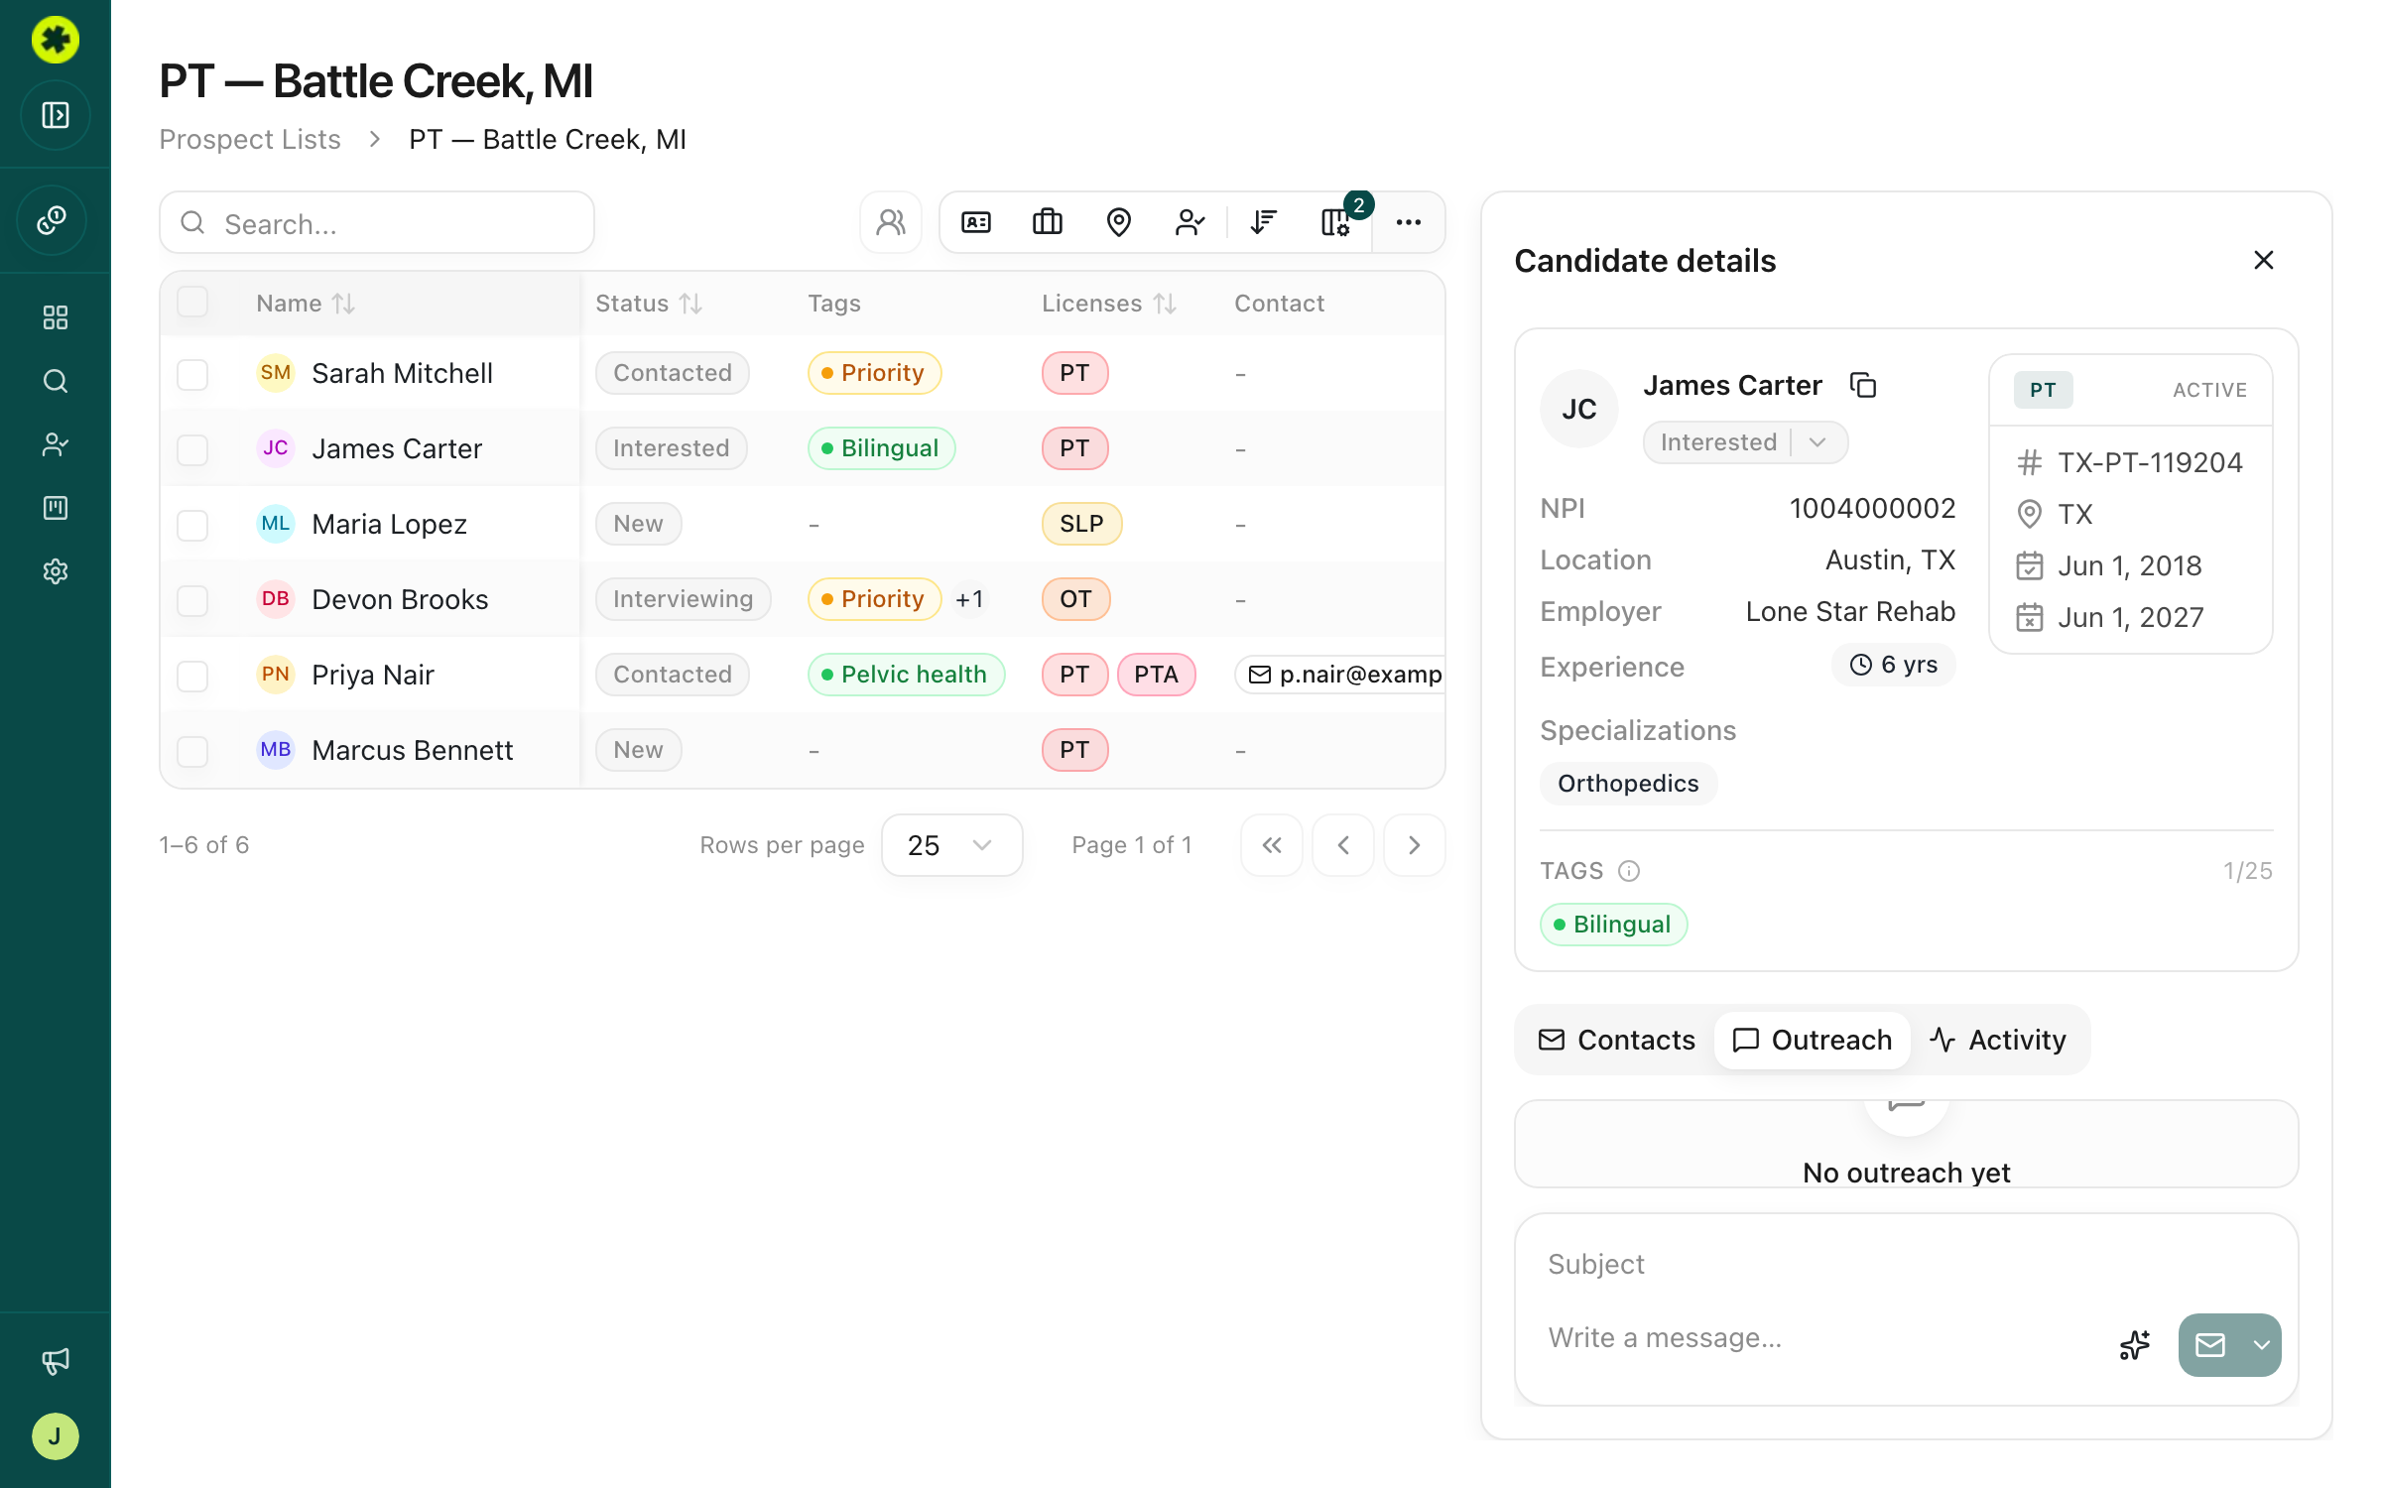
Task: Select Sarah Mitchell's row checkbox
Action: 192,374
